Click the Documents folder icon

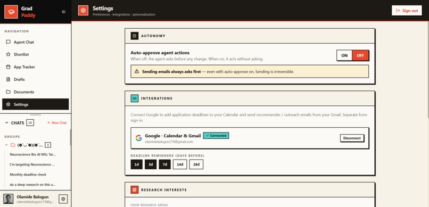(8, 92)
